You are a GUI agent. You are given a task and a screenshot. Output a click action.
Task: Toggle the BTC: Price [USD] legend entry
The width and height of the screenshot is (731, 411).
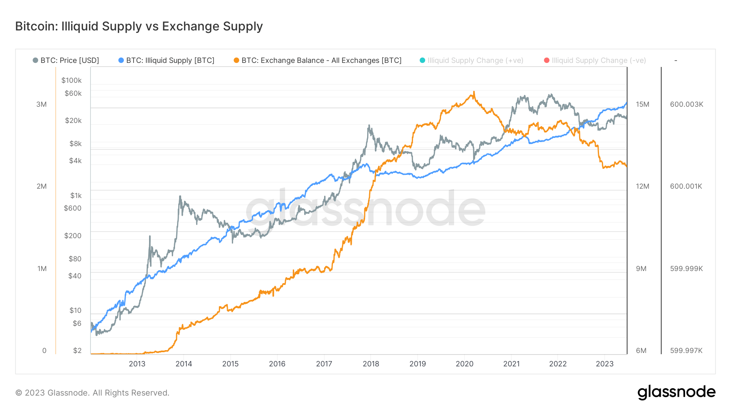click(x=66, y=60)
